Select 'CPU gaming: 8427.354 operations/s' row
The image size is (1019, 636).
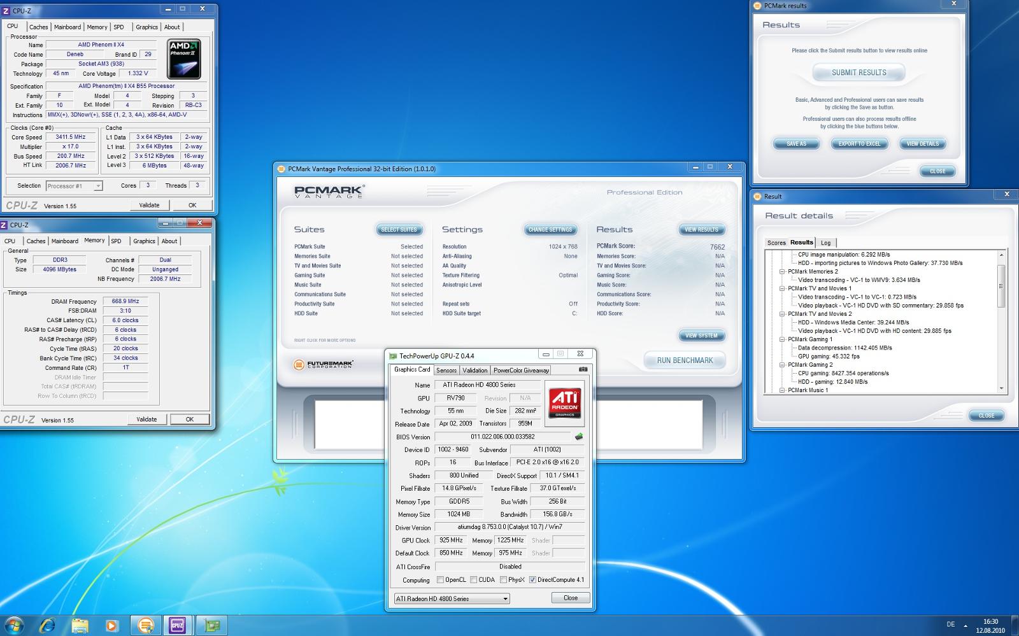coord(843,373)
